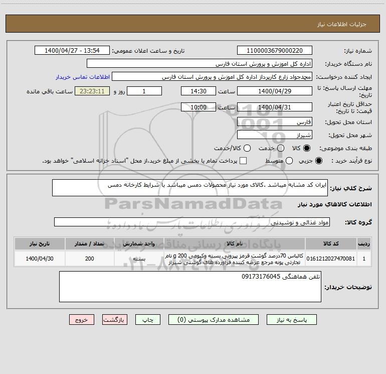
Task: Click the unit cell بسته
Action: [x=139, y=259]
